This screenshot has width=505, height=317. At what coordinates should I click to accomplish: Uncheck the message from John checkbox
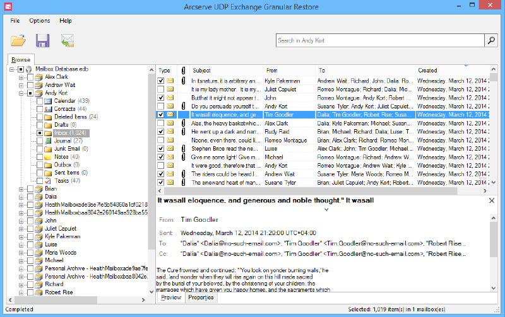tap(161, 98)
